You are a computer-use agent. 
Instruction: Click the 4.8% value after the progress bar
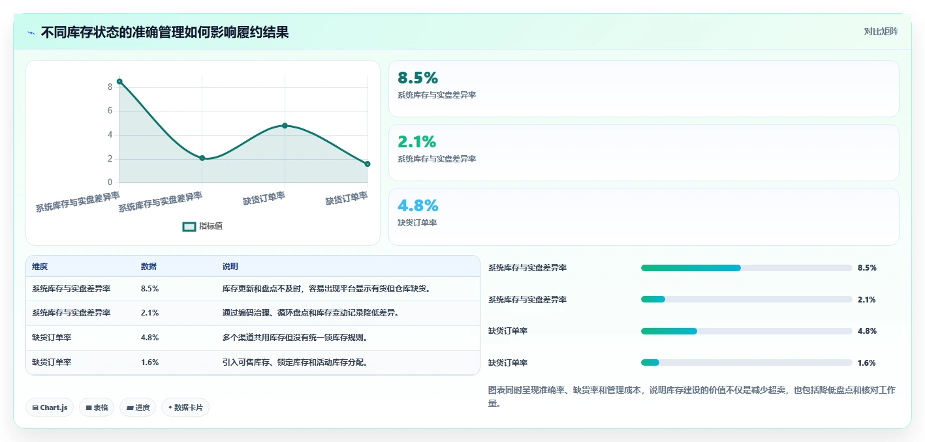(x=867, y=331)
